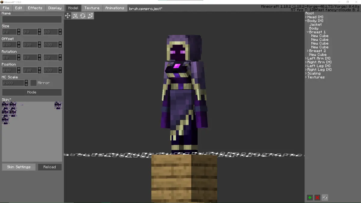Viewport: 361px width, 203px height.
Task: Click the green plus add-element icon
Action: (x=310, y=198)
